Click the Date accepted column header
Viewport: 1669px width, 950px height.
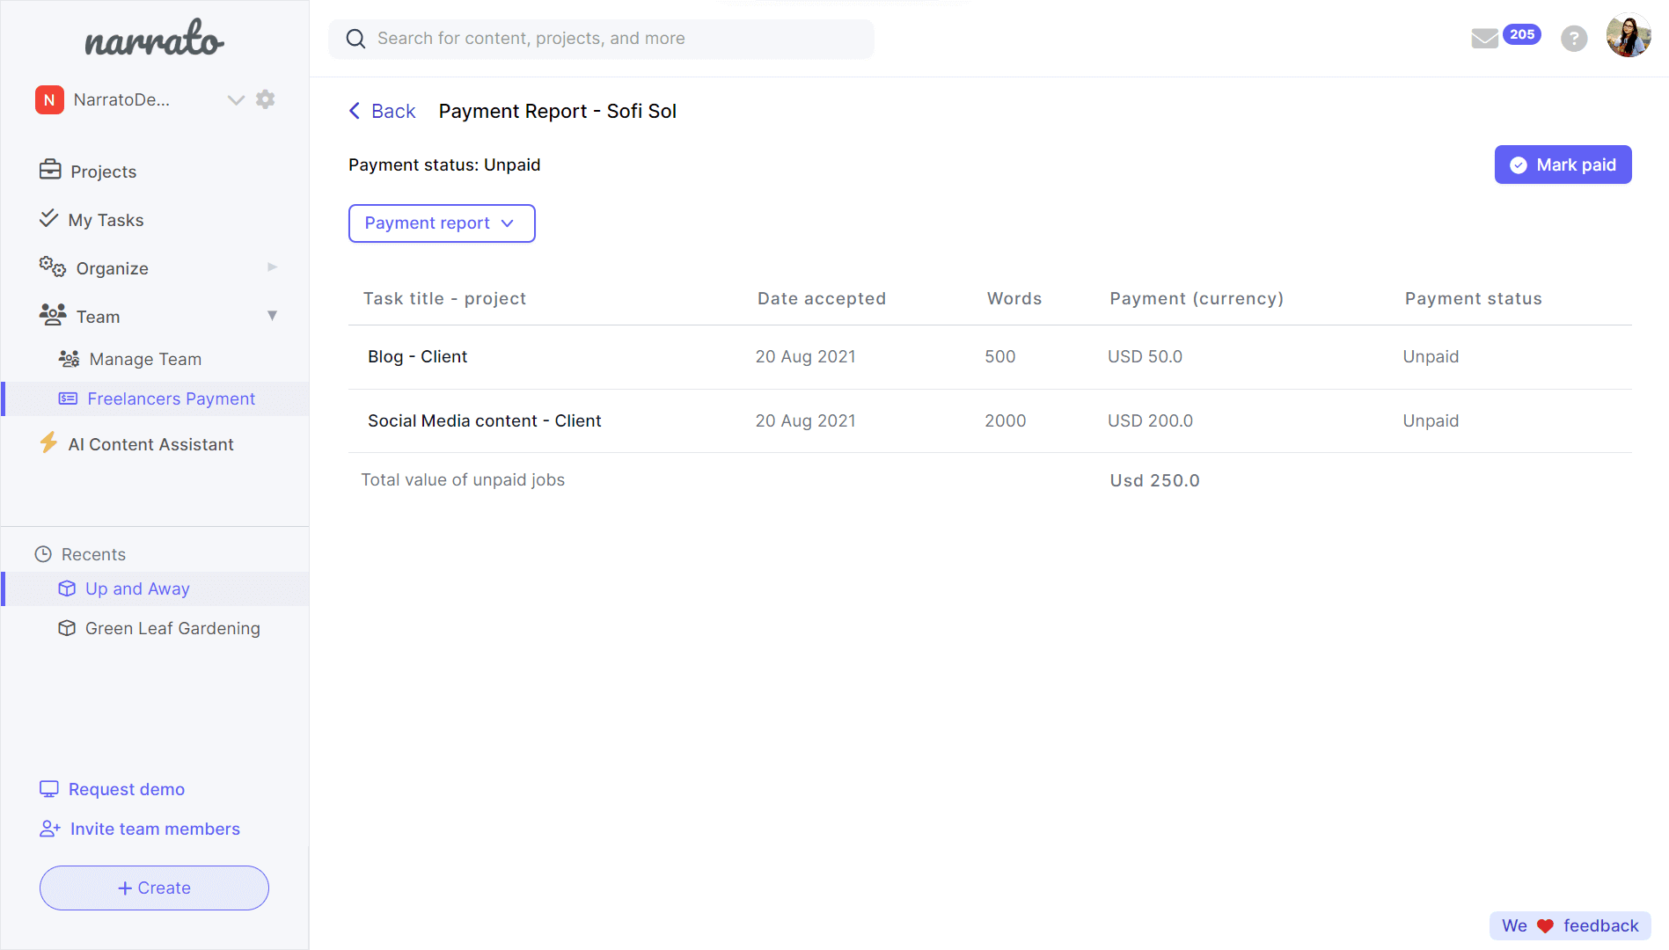coord(822,298)
